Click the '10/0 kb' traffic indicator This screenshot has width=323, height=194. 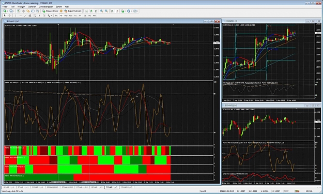point(309,191)
